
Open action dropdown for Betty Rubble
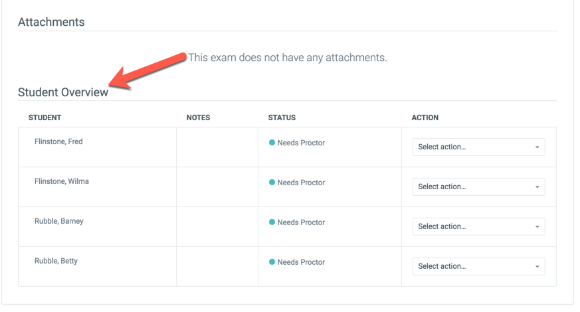(x=478, y=266)
